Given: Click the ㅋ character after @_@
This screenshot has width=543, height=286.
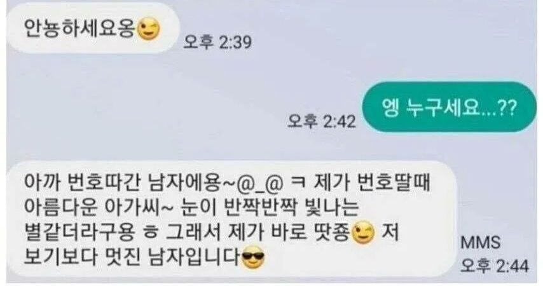Looking at the screenshot, I should [x=296, y=183].
